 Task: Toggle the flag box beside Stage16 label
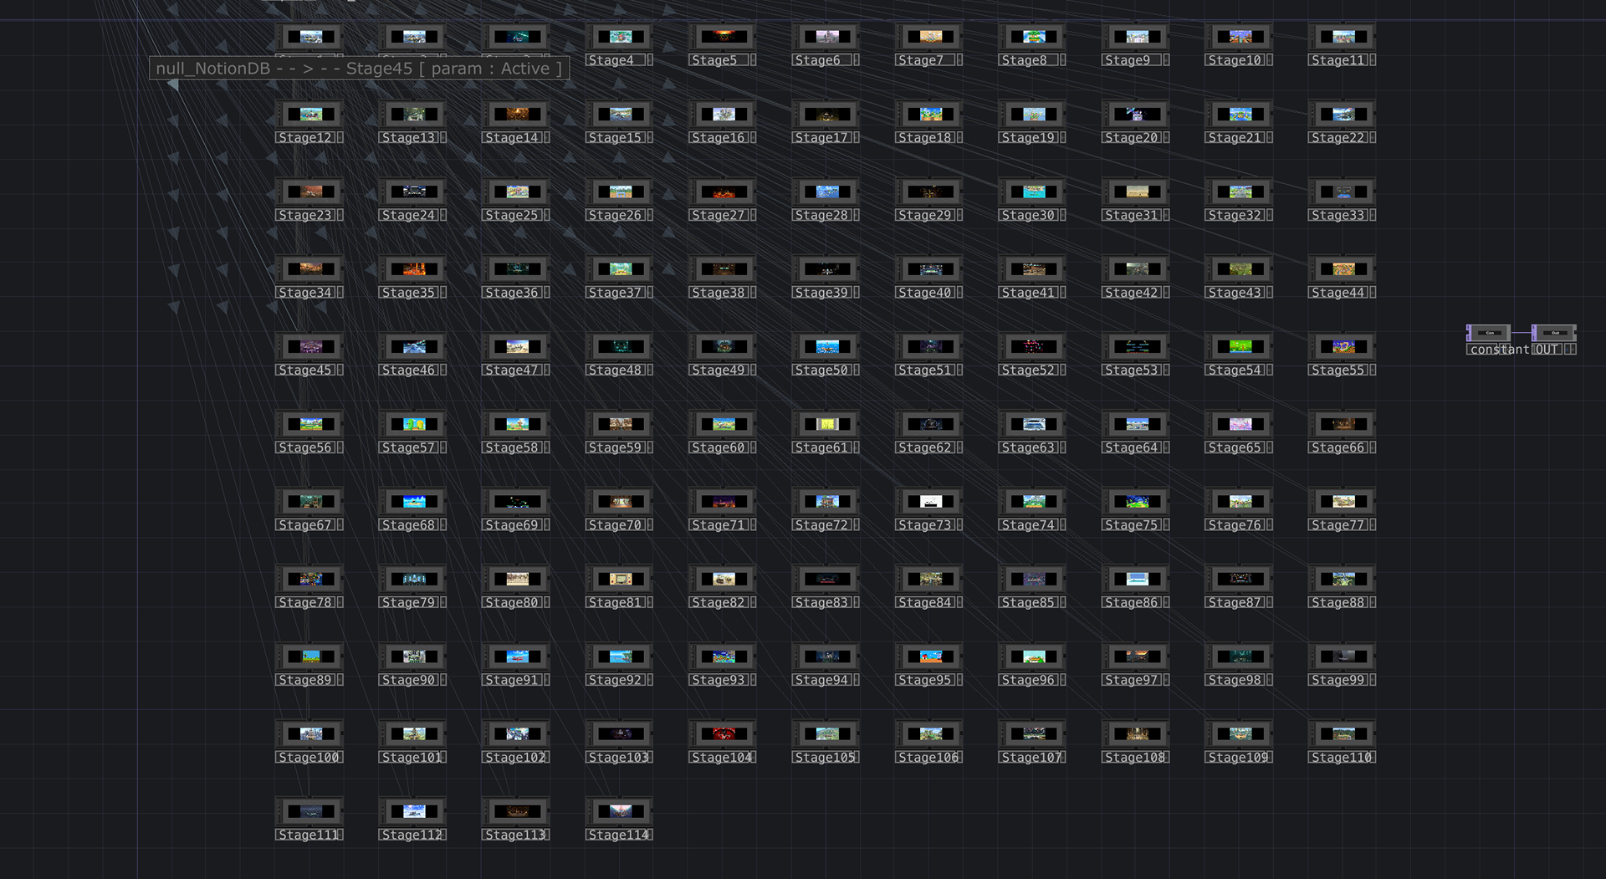pyautogui.click(x=753, y=138)
